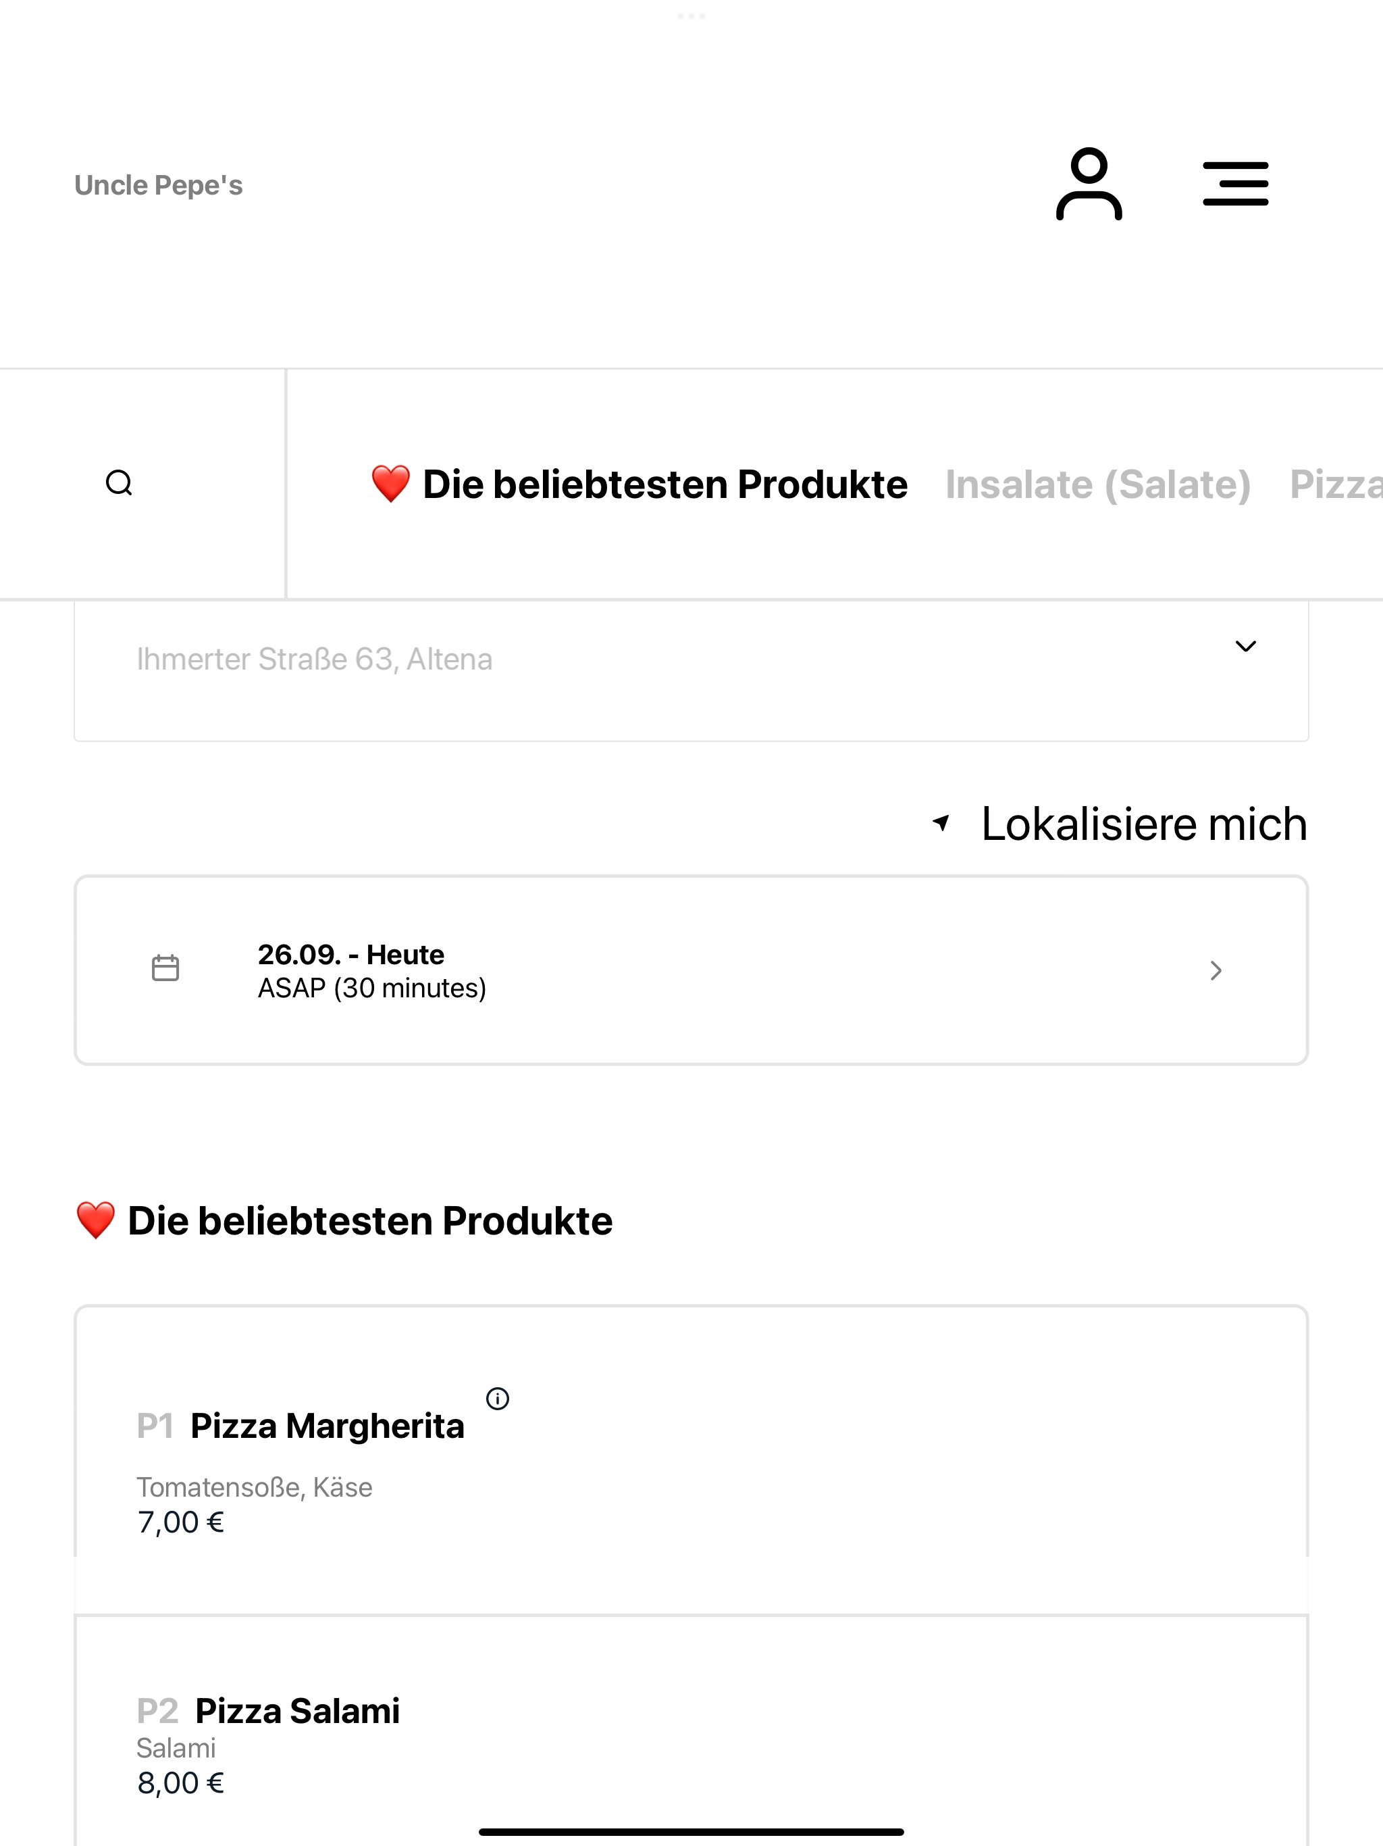
Task: Click Lokalisiere mich link
Action: pos(1143,824)
